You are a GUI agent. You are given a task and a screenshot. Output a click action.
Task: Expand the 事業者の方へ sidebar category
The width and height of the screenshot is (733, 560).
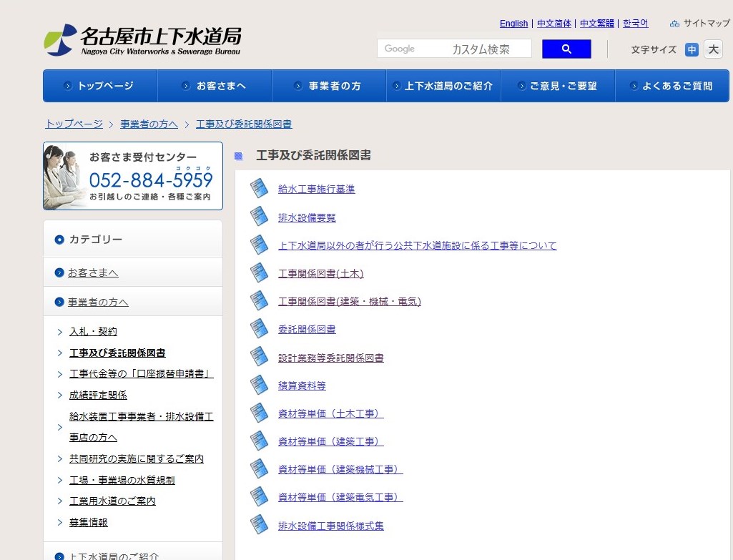[98, 302]
